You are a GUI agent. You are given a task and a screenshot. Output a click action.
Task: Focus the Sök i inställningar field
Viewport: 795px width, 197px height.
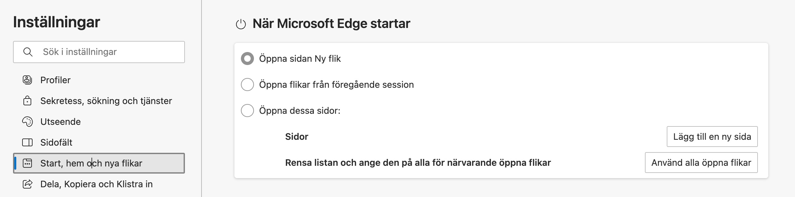[99, 52]
